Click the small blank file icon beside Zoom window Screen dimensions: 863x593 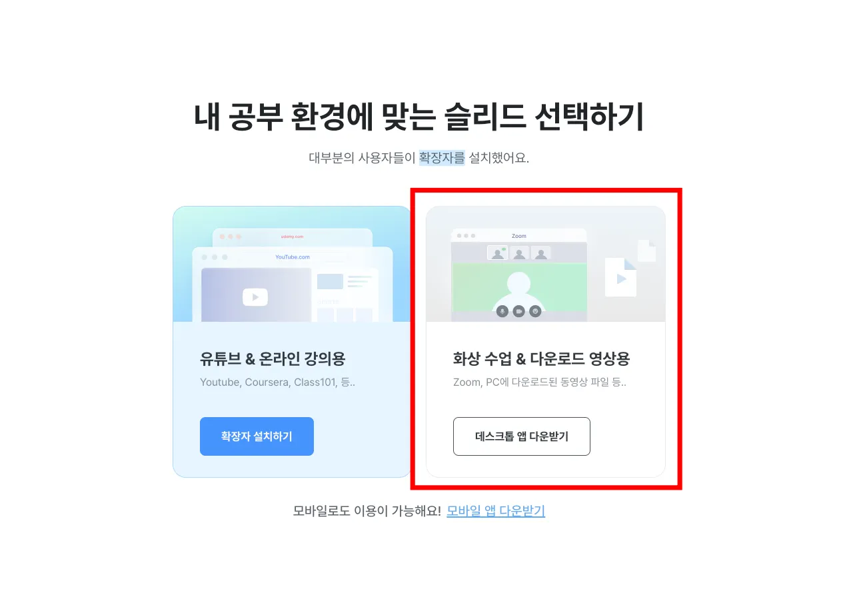tap(646, 251)
